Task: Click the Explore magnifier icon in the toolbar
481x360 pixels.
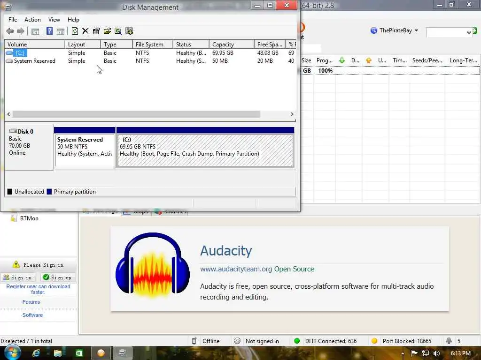Action: pyautogui.click(x=118, y=31)
